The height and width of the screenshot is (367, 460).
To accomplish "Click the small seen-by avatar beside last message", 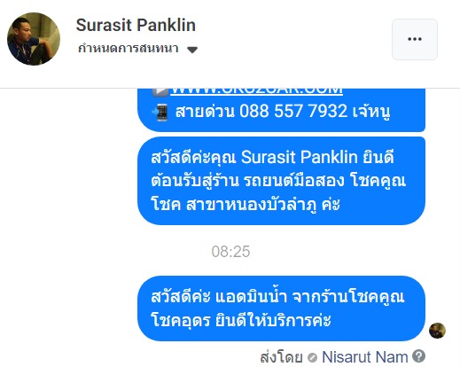I will click(437, 331).
